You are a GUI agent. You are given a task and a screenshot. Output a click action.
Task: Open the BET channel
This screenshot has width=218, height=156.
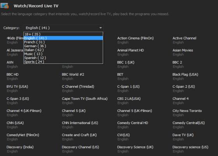[120, 74]
